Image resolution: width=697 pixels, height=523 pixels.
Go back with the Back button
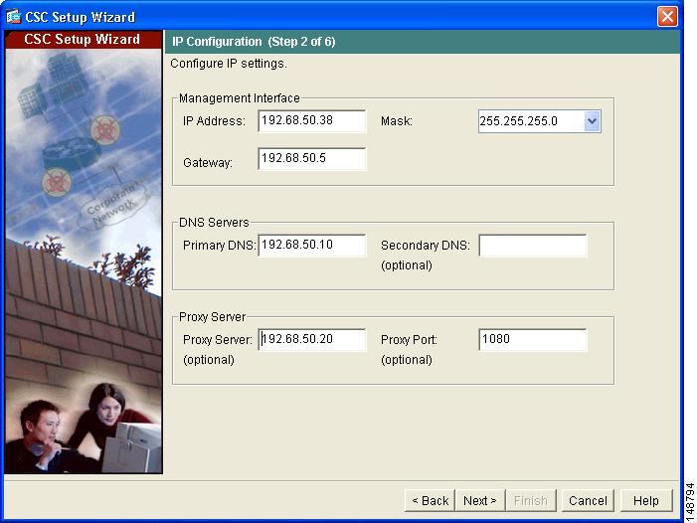click(430, 501)
